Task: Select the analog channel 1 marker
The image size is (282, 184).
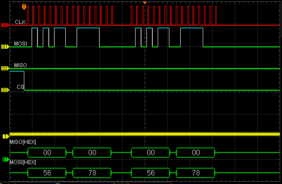Action: click(5, 137)
